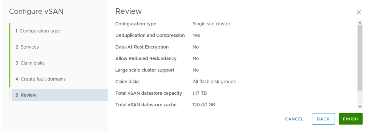Click the All flash disk groups value
372x132 pixels.
tap(214, 82)
